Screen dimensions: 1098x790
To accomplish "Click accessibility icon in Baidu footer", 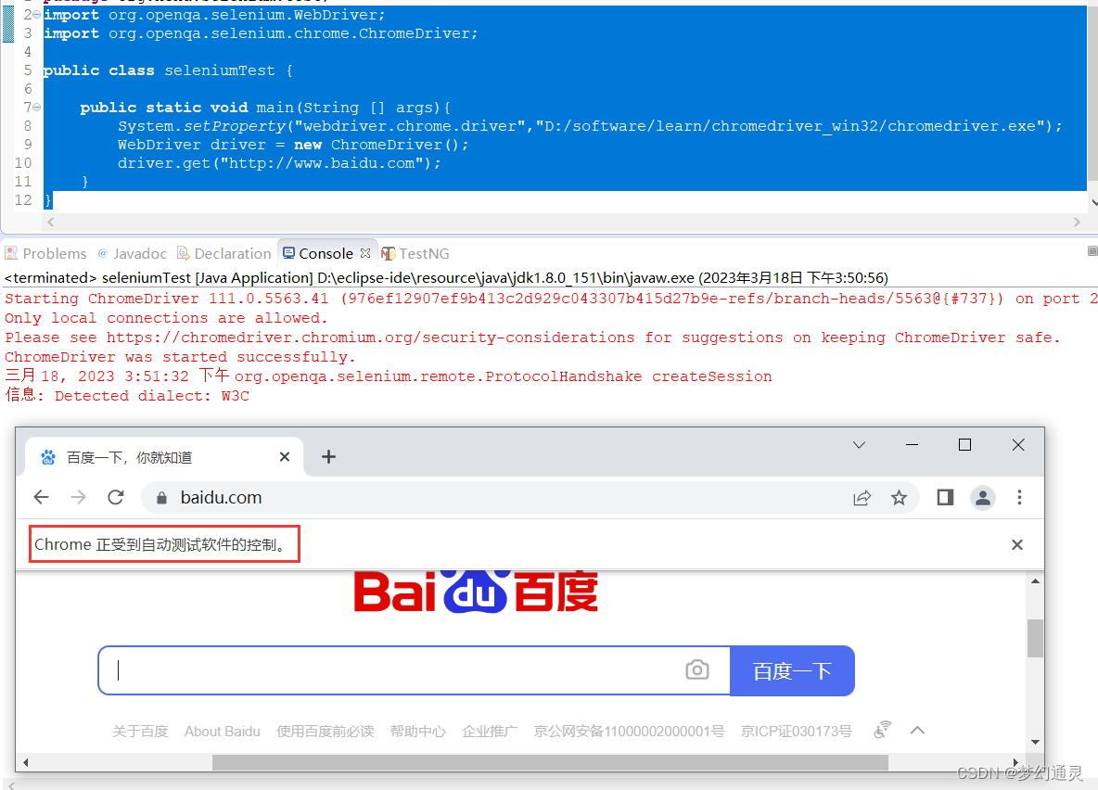I will pyautogui.click(x=882, y=730).
